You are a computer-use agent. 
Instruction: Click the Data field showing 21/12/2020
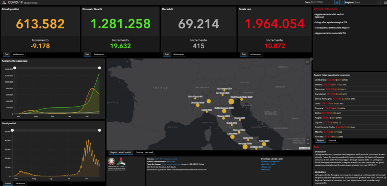(322, 2)
